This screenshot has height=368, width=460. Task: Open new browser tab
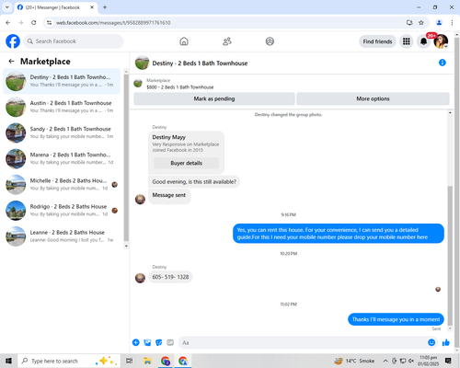(105, 7)
